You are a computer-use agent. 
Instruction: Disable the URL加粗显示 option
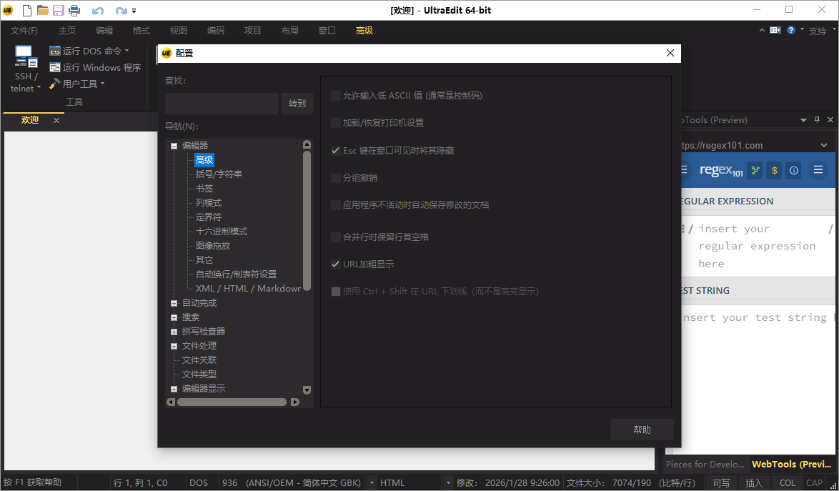pyautogui.click(x=335, y=264)
